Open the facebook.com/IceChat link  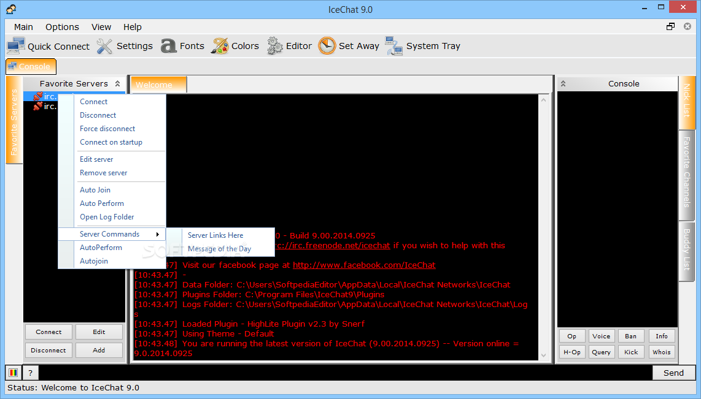pyautogui.click(x=364, y=265)
